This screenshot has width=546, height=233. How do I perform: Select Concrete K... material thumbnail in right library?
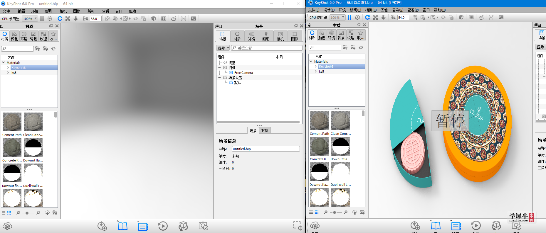(320, 146)
